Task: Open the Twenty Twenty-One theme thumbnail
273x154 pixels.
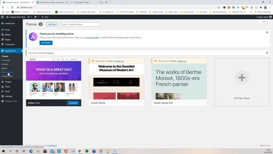Action: 179,82
